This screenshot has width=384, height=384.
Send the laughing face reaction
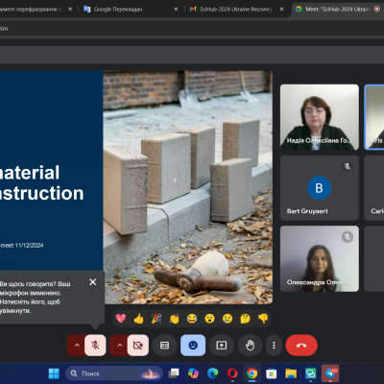click(192, 319)
